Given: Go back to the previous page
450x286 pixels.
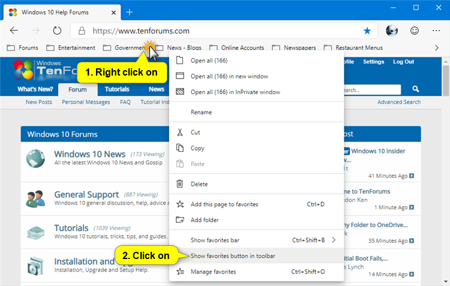Looking at the screenshot, I should pyautogui.click(x=14, y=31).
